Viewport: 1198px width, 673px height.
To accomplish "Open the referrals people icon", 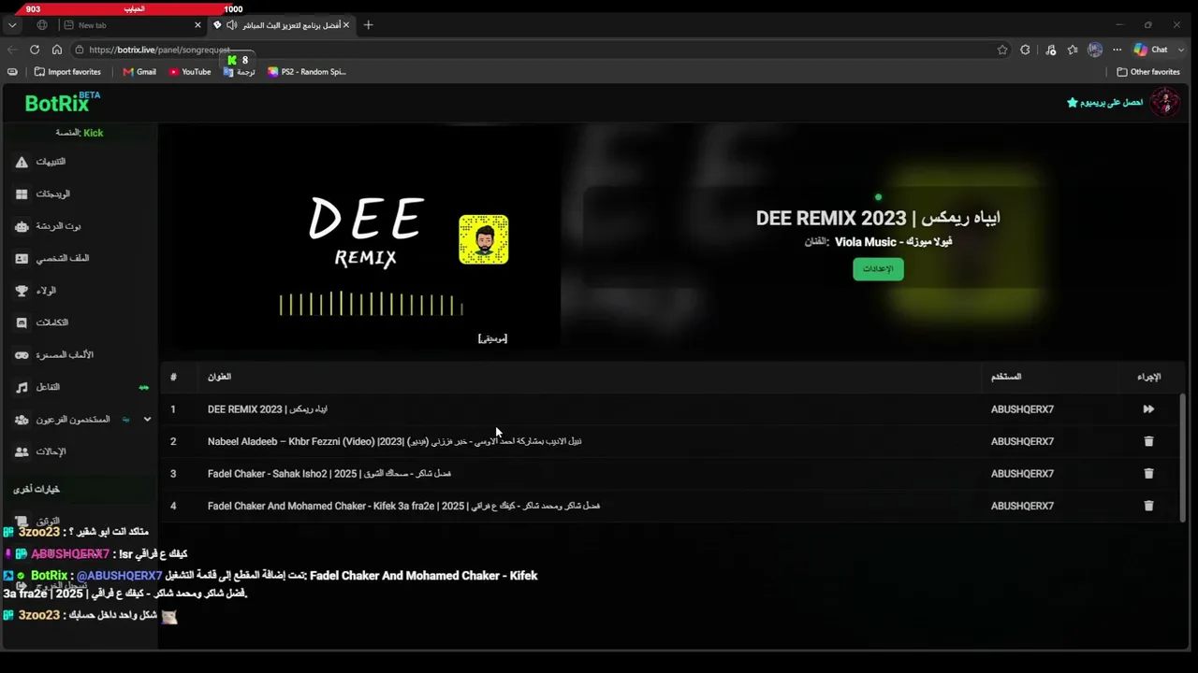I will pyautogui.click(x=22, y=451).
